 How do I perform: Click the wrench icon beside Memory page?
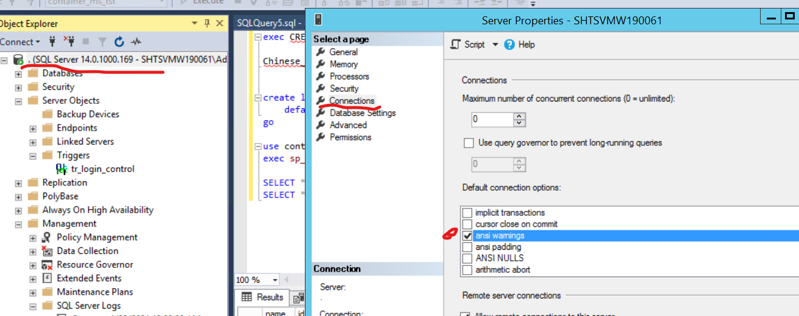coord(321,64)
